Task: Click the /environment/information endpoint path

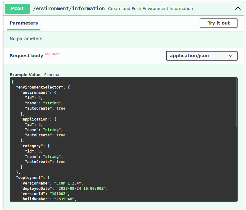Action: pos(69,9)
